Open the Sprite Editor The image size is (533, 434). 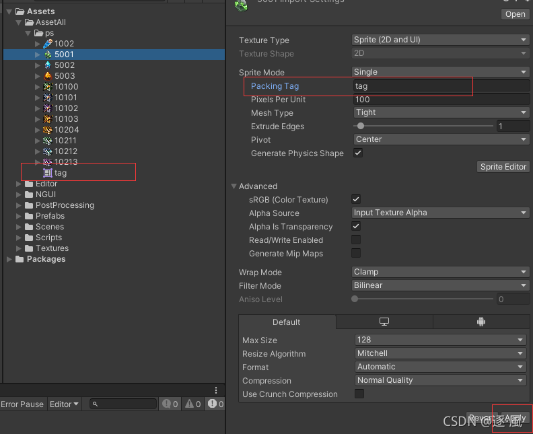point(503,166)
